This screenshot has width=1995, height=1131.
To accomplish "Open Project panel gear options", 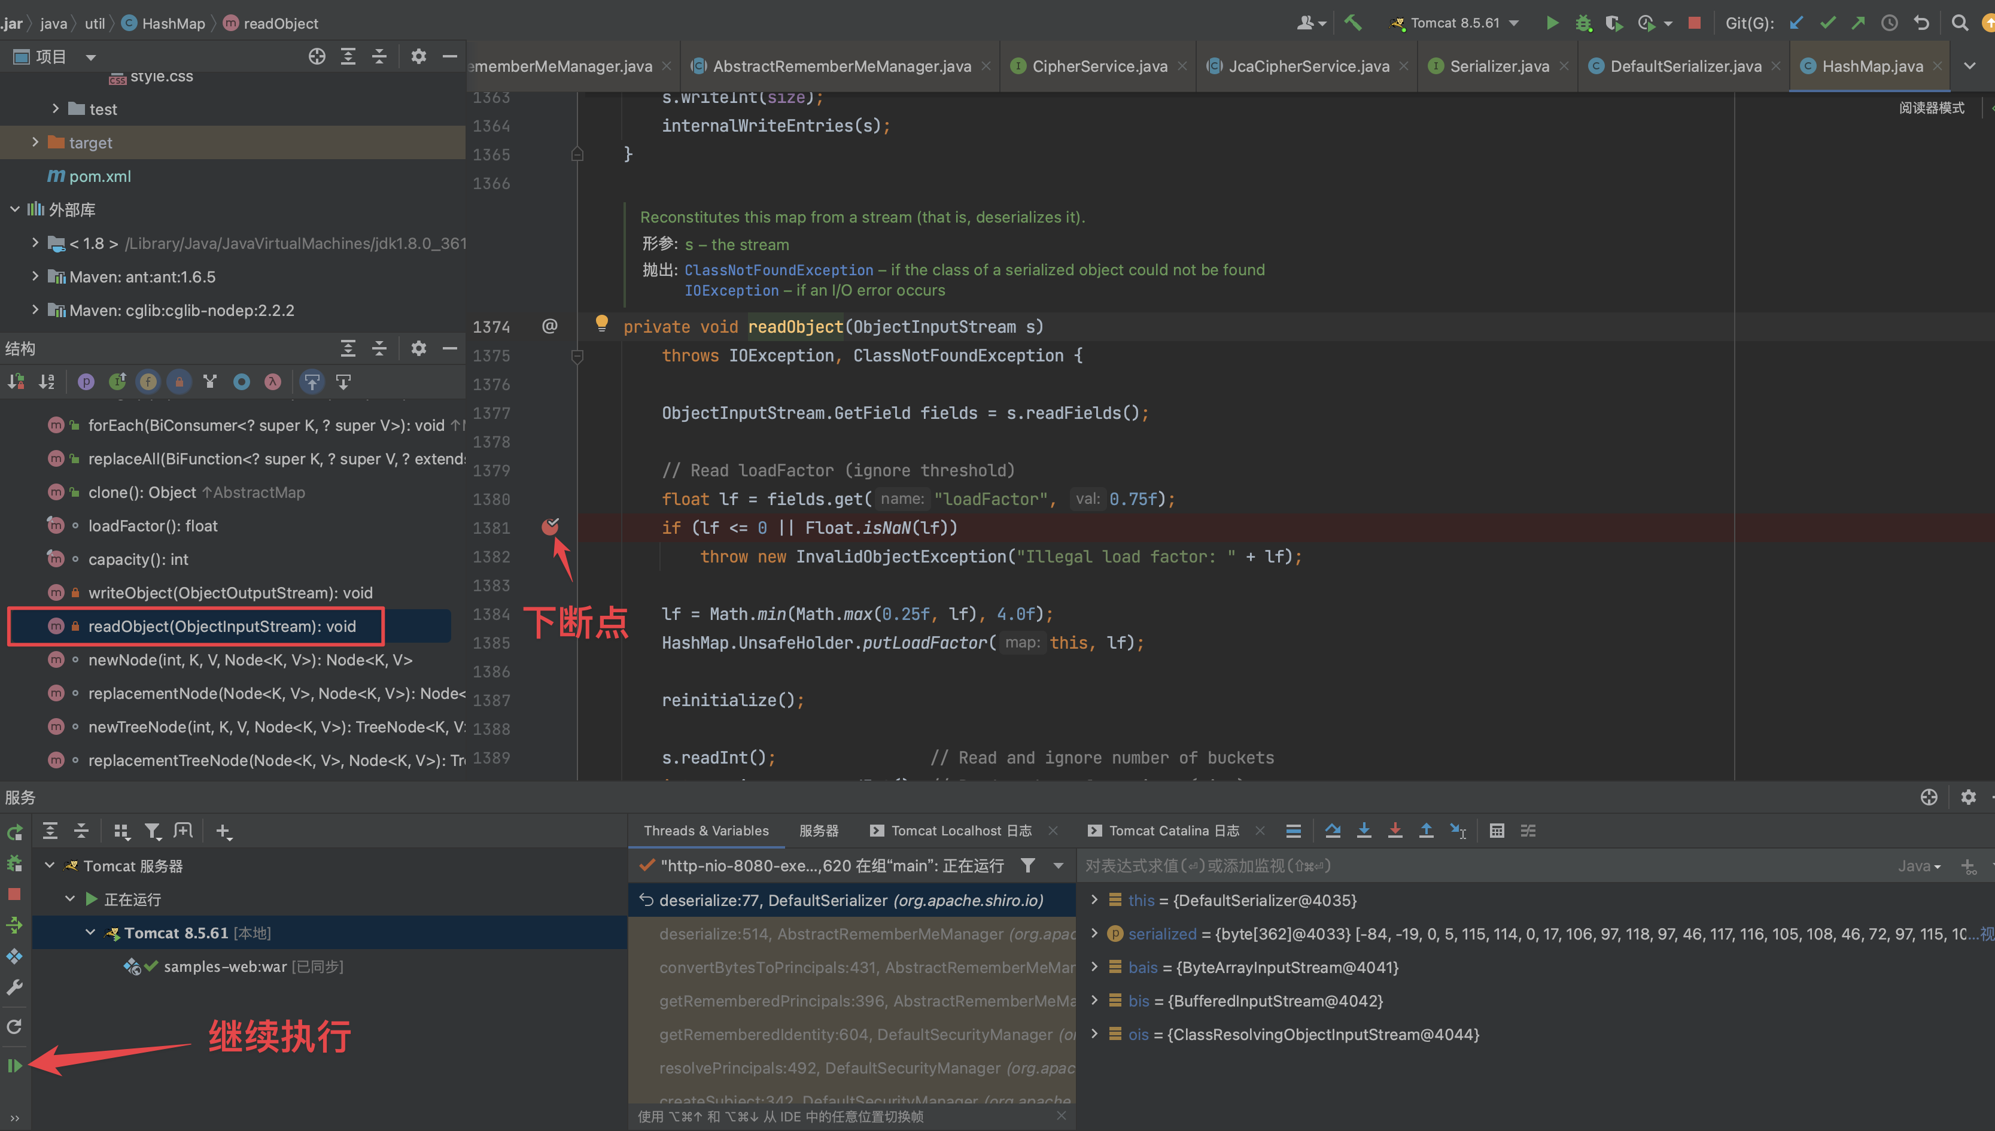I will 419,56.
